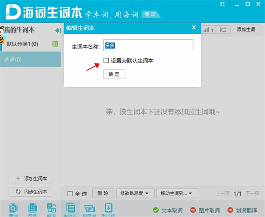265x217 pixels.
Task: Open the 查词 word lookup tab
Action: [x=13, y=210]
